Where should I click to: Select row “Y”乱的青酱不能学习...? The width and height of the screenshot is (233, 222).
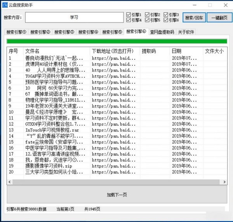tap(117, 136)
